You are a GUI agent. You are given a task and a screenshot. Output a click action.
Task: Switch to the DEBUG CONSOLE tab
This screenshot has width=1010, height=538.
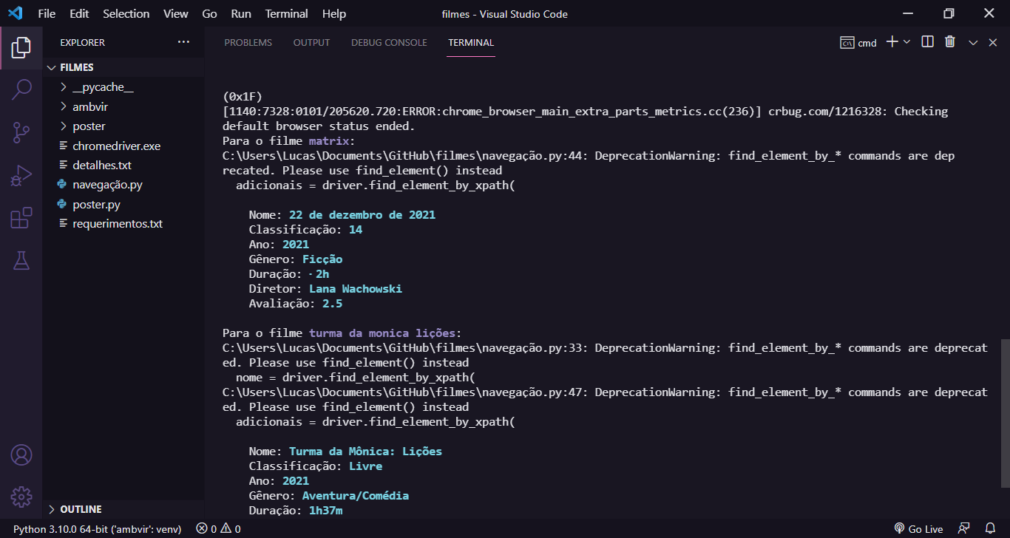click(x=388, y=42)
